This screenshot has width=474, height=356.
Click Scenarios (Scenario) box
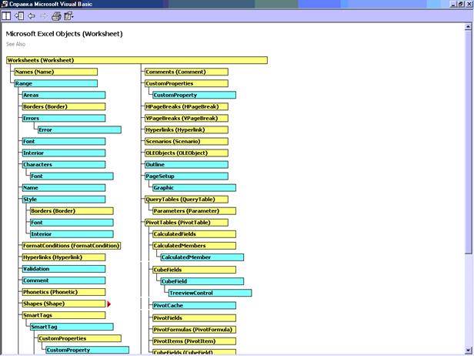pyautogui.click(x=186, y=141)
